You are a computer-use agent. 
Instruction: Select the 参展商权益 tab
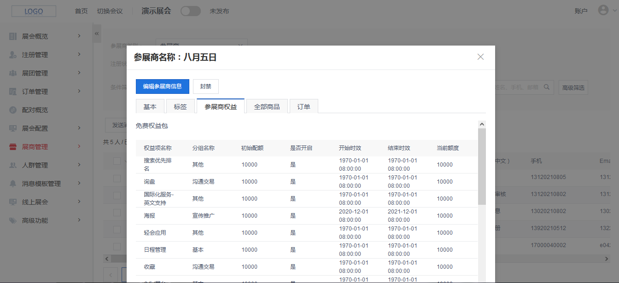[221, 106]
